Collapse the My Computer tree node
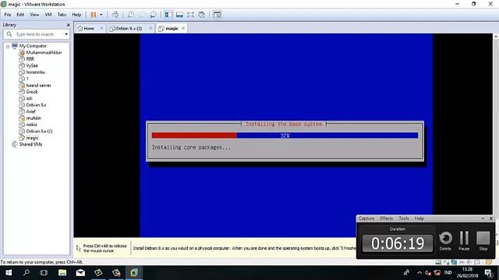Screen dimensions: 499x280 pos(8,47)
